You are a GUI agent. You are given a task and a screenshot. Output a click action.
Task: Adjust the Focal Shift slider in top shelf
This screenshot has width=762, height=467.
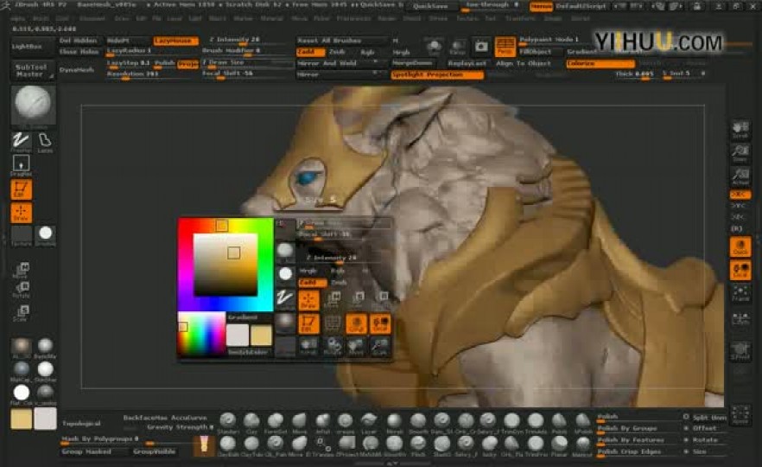click(x=247, y=74)
